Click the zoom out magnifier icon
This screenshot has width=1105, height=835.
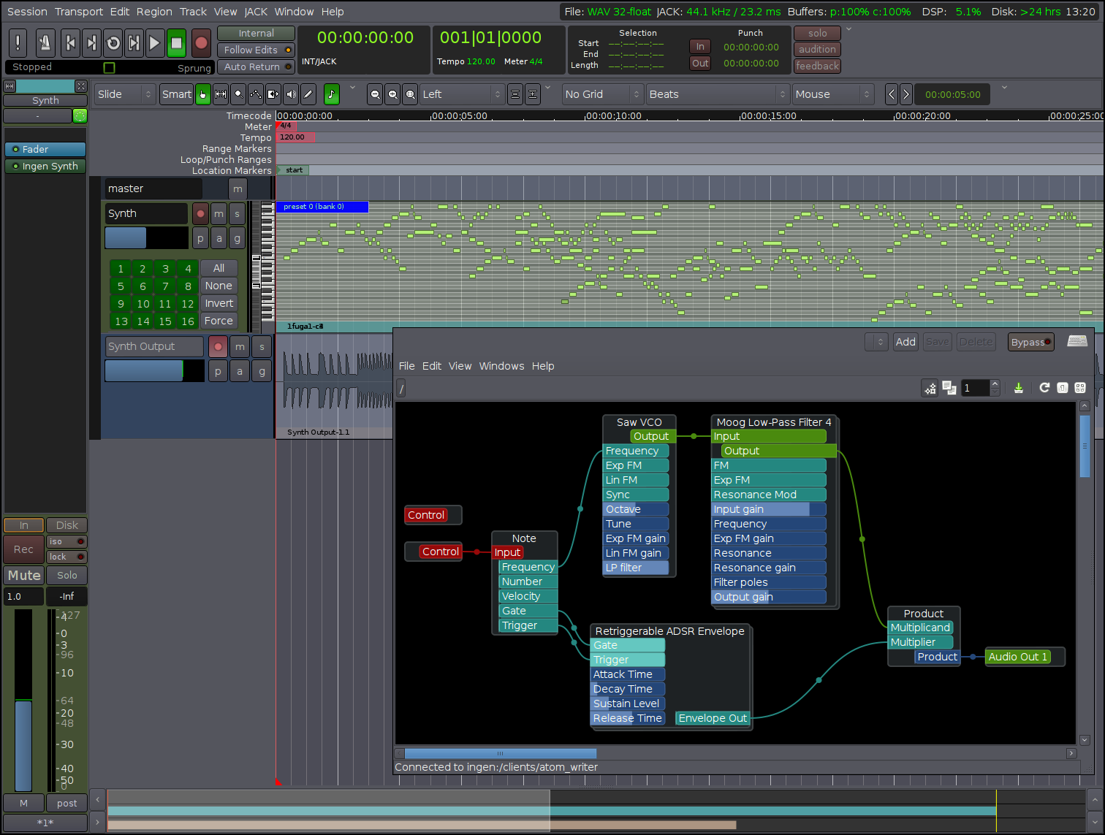[375, 94]
